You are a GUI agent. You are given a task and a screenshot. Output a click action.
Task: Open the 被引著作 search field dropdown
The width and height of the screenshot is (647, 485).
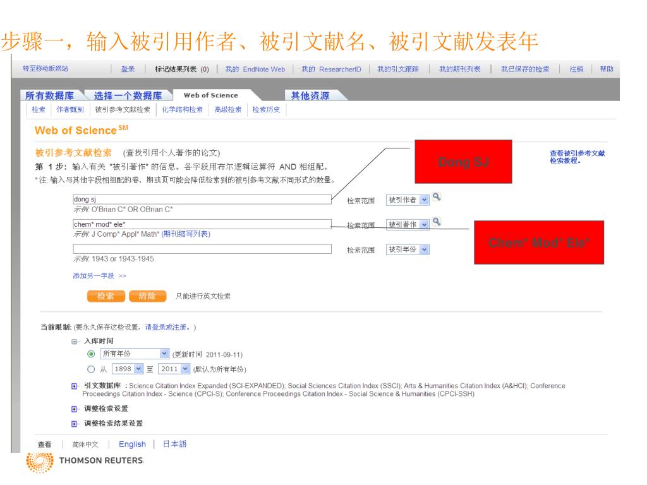point(408,225)
